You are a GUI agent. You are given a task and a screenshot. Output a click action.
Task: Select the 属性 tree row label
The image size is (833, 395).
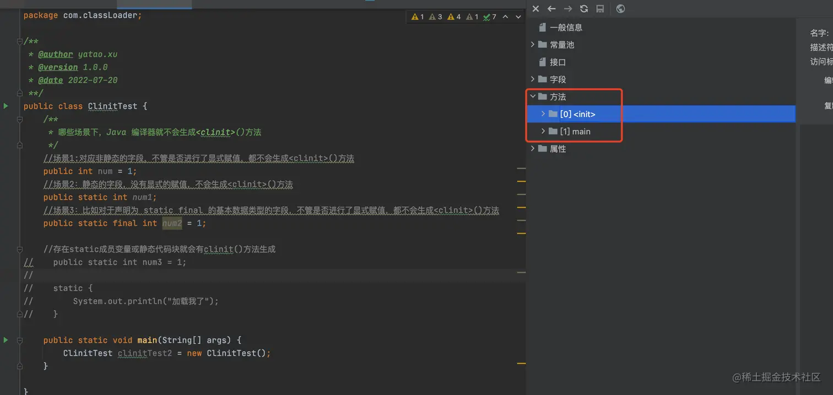558,149
